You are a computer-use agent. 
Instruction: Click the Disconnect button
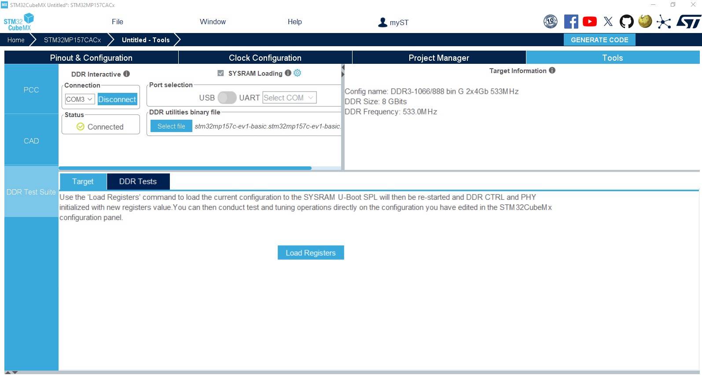click(x=117, y=99)
